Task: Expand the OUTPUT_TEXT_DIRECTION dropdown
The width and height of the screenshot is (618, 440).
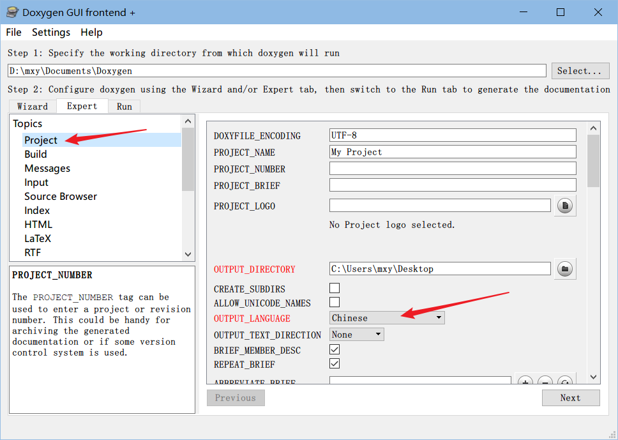Action: click(x=357, y=334)
